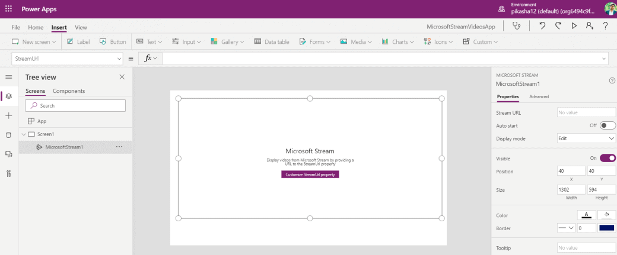This screenshot has width=617, height=255.
Task: Open File menu
Action: 16,27
